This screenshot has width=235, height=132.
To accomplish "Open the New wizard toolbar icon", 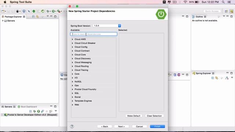I will click(x=3, y=11).
